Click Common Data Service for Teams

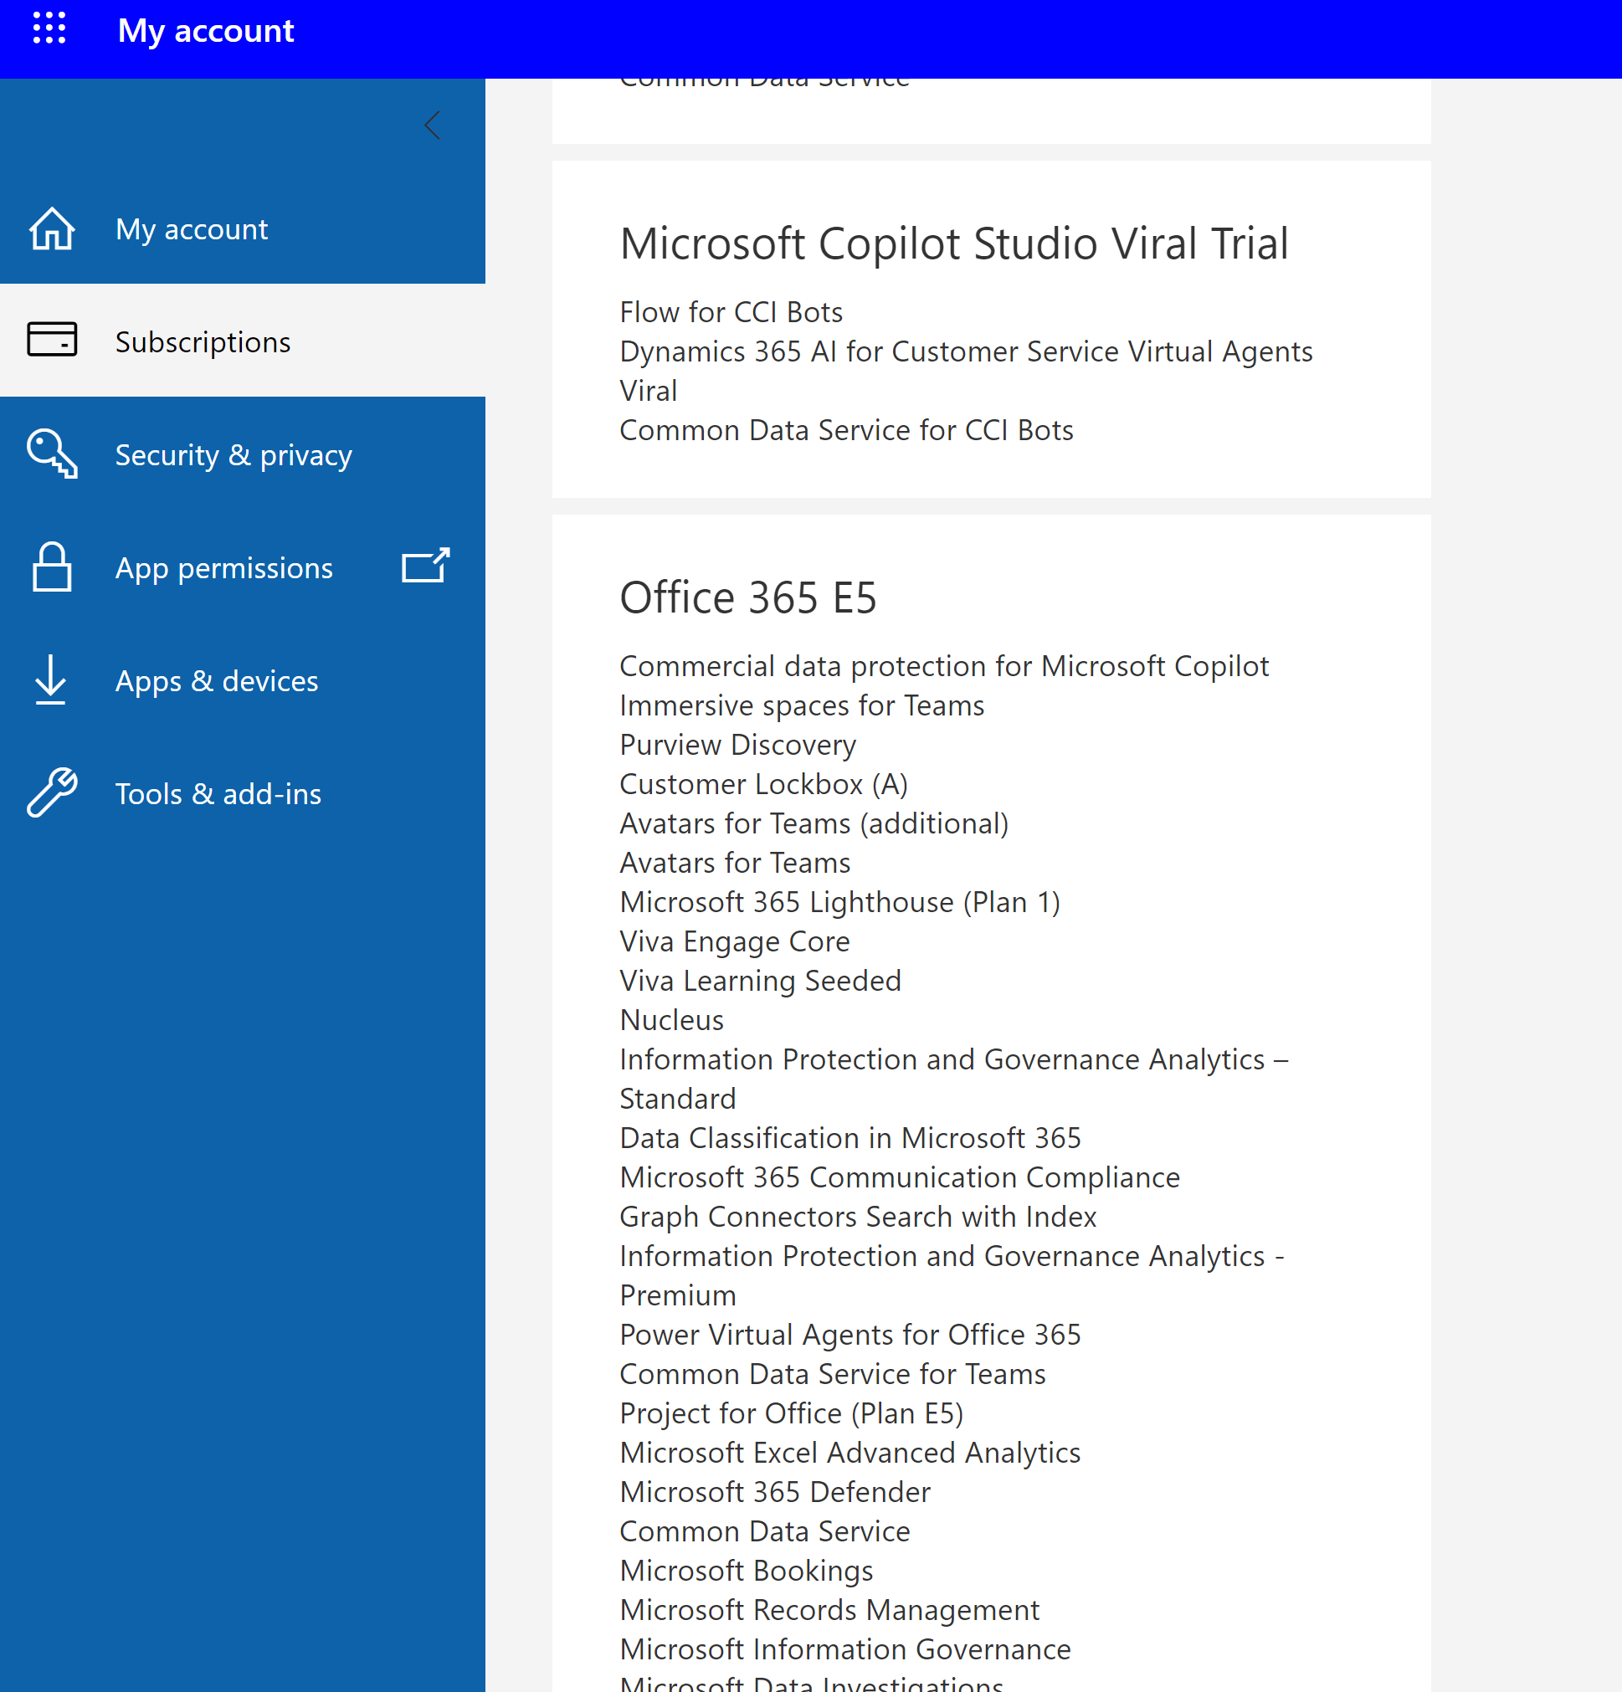pos(832,1373)
